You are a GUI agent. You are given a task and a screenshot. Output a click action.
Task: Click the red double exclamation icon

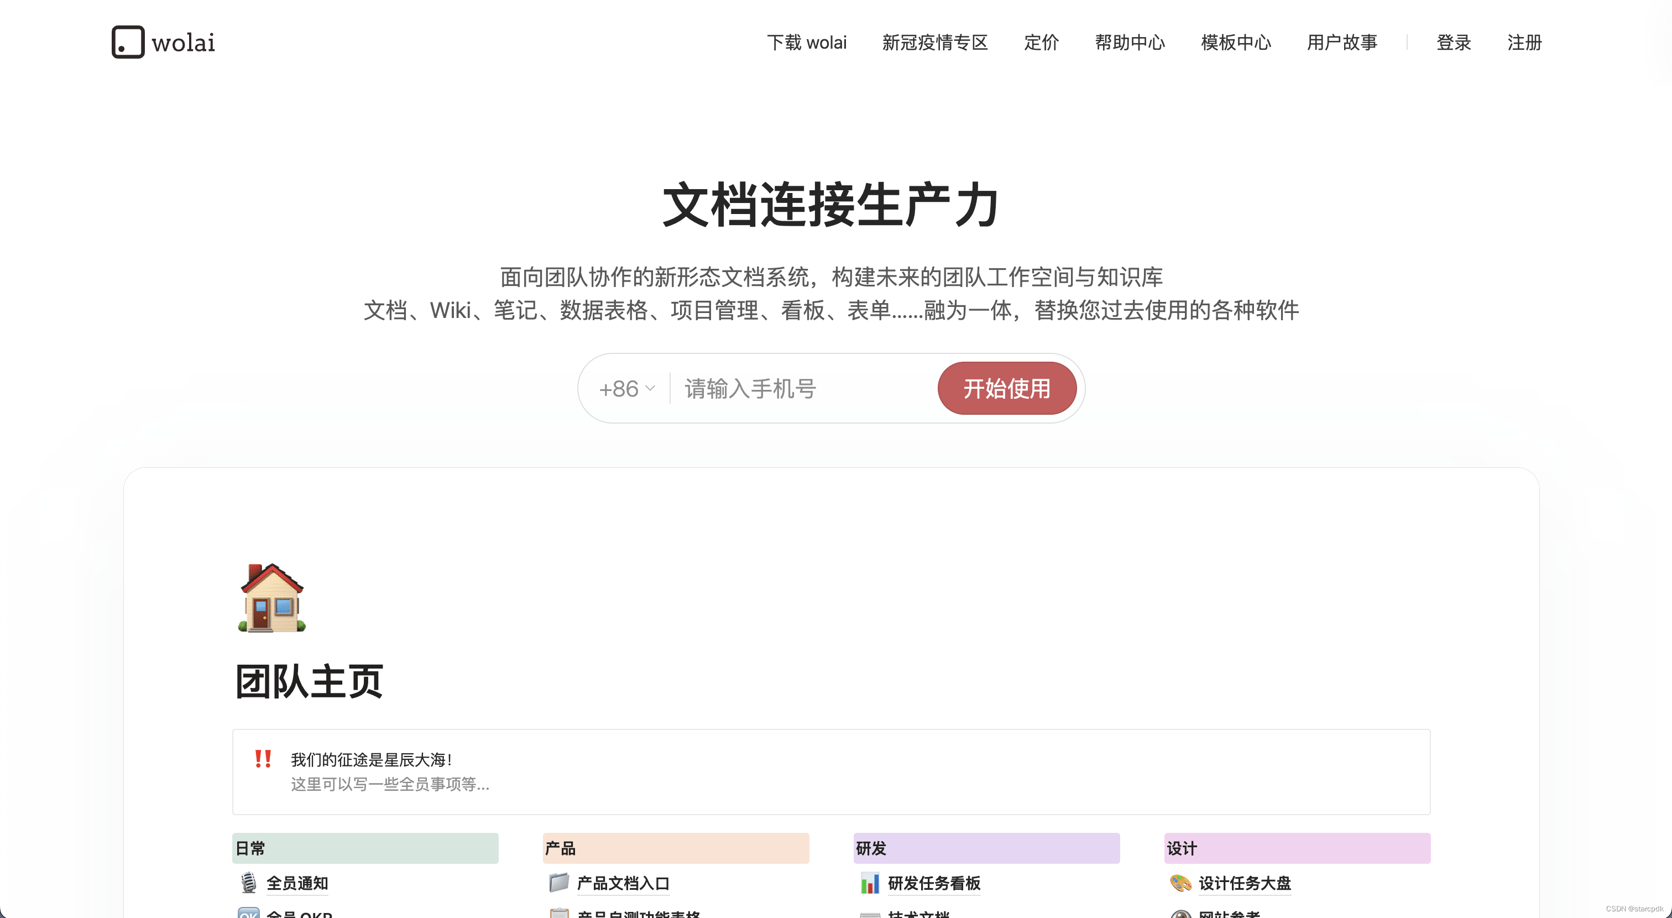tap(263, 758)
